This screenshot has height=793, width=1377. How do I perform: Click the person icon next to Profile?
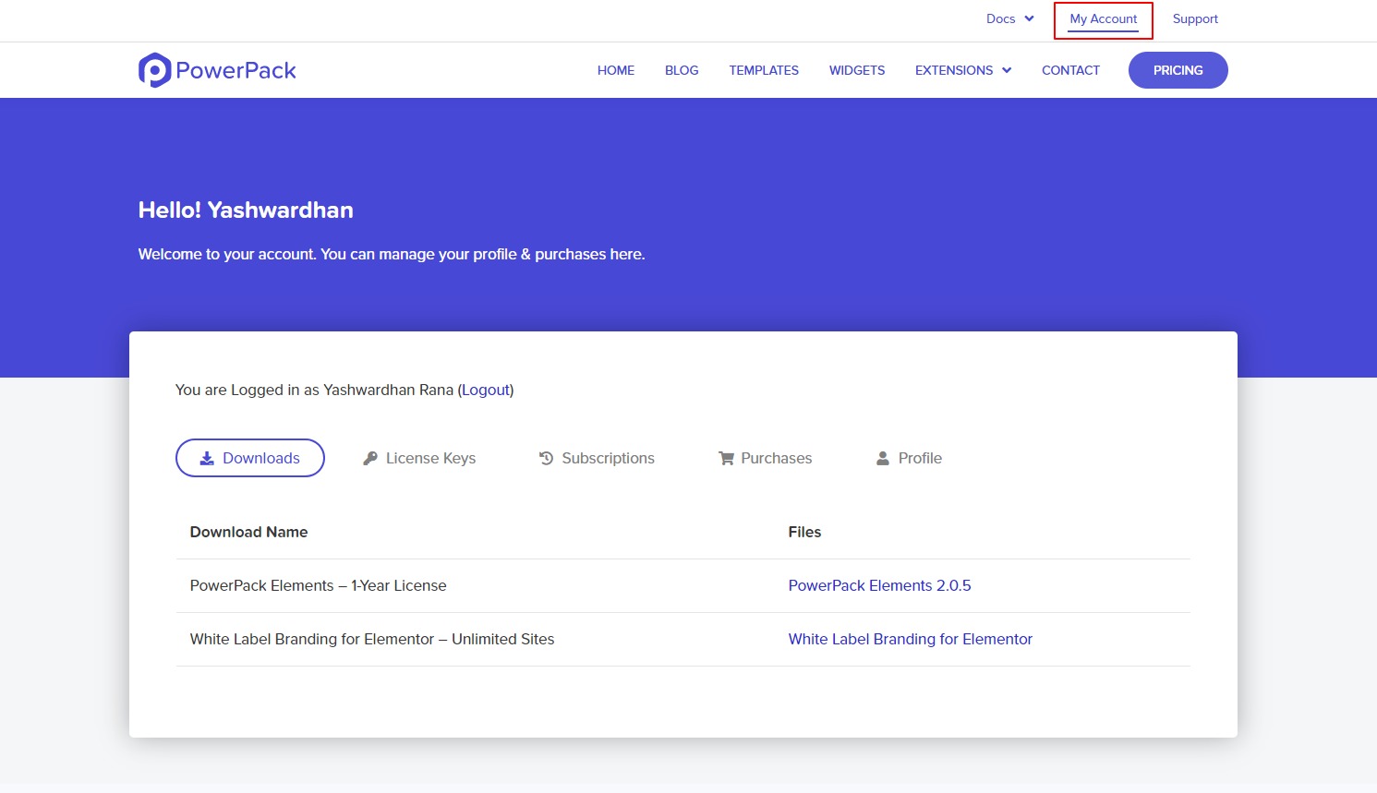tap(882, 457)
